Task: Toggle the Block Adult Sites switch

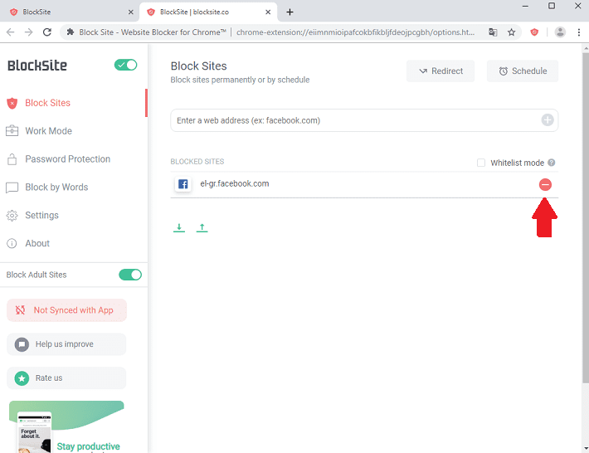Action: click(130, 275)
